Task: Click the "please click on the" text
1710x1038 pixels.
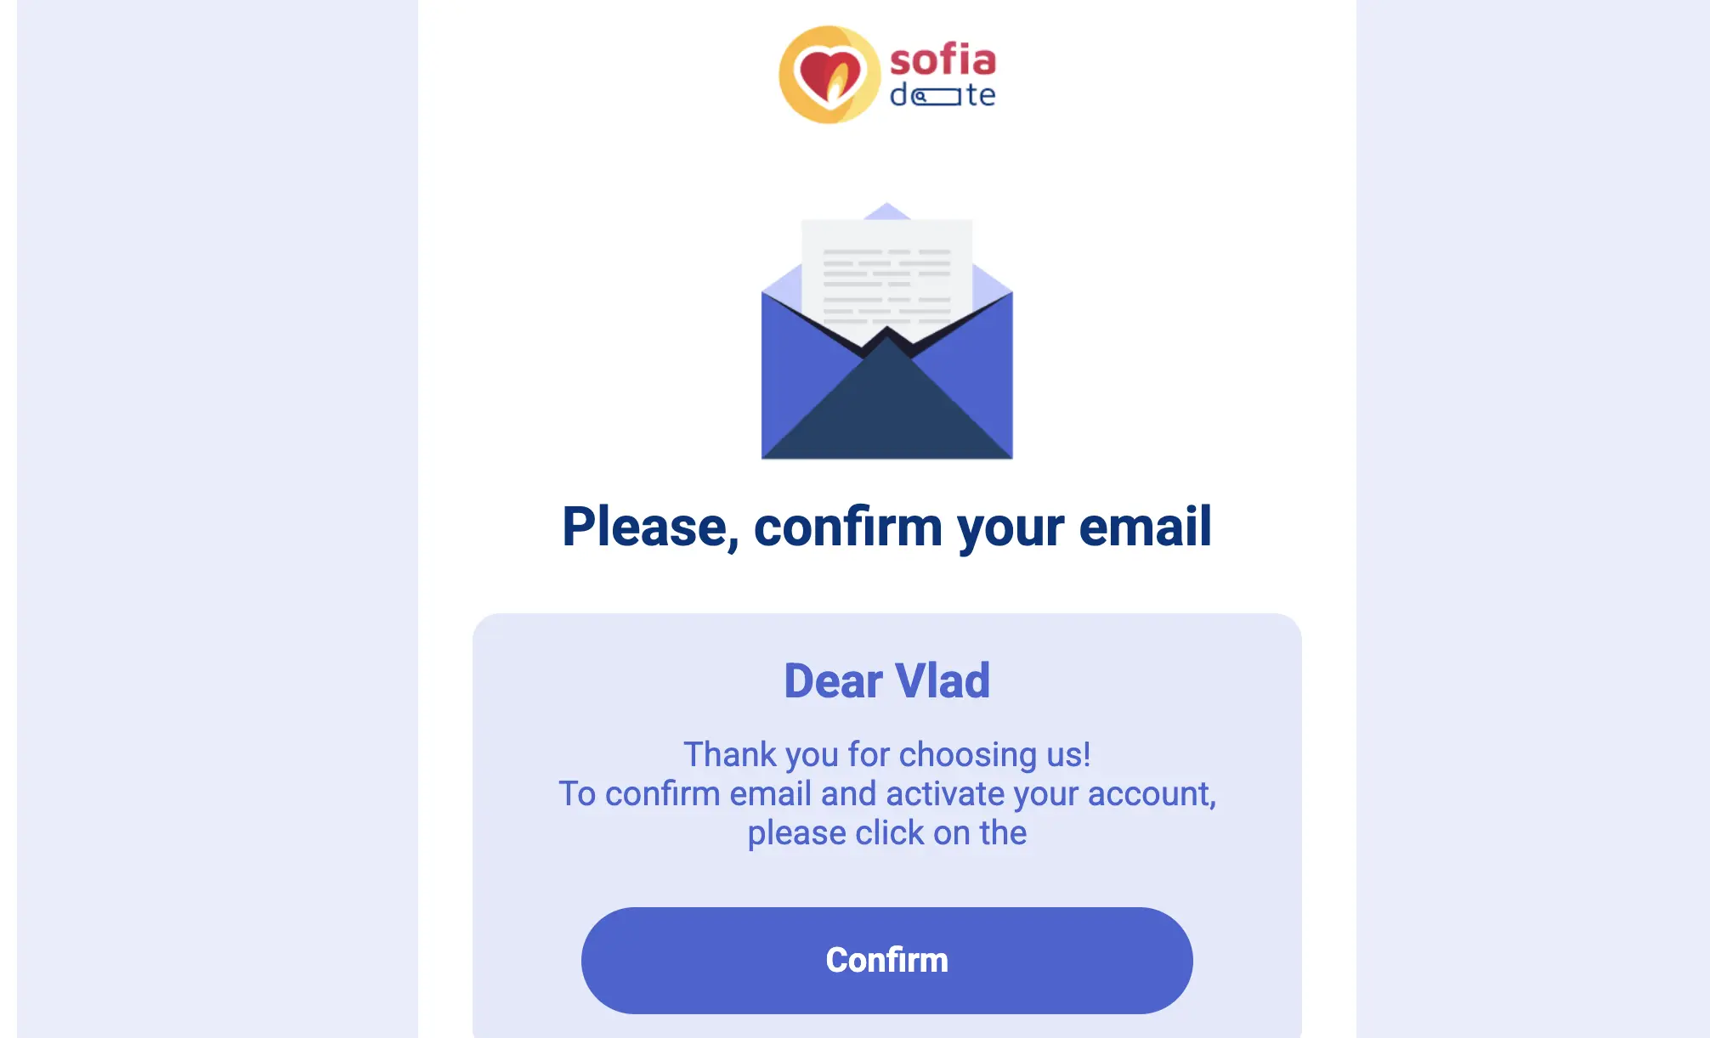Action: (x=886, y=832)
